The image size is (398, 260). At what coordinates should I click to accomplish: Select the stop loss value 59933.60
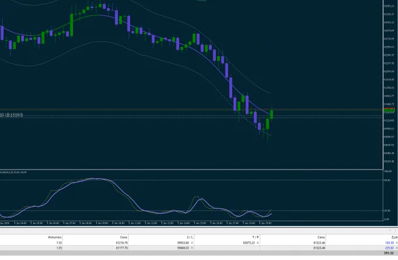[183, 243]
